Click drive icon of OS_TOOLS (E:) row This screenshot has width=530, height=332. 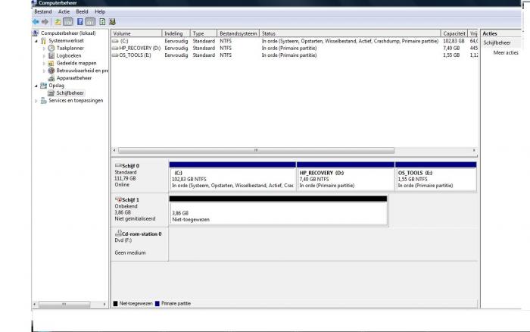pyautogui.click(x=115, y=55)
